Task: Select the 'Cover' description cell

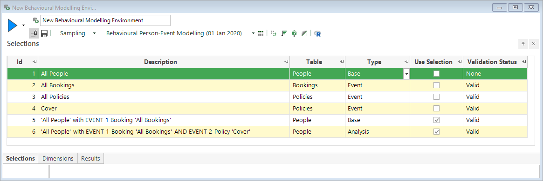Action: click(x=164, y=109)
